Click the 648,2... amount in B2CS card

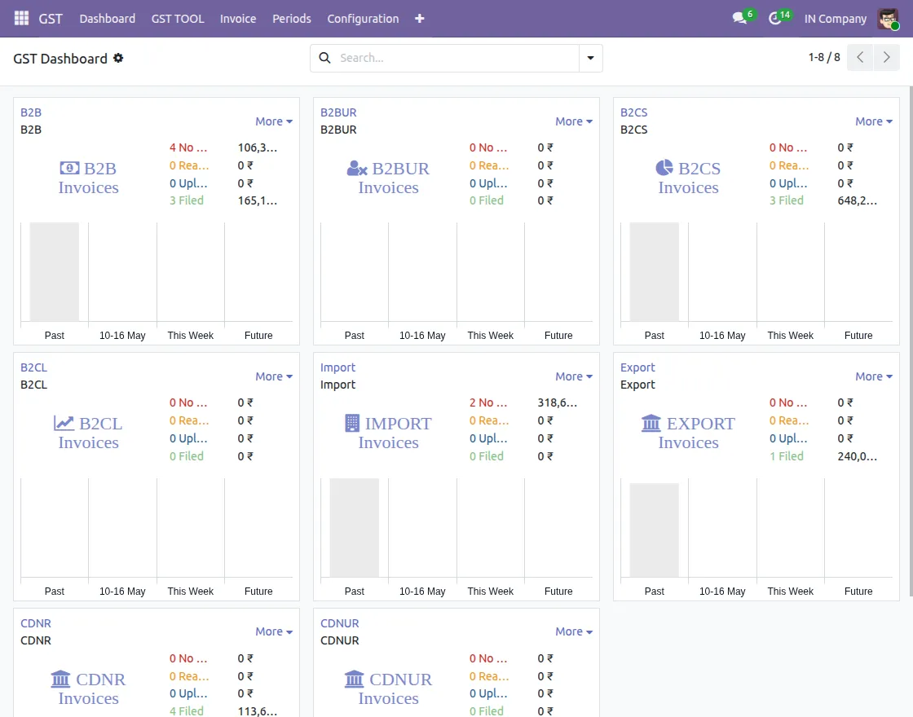point(857,200)
